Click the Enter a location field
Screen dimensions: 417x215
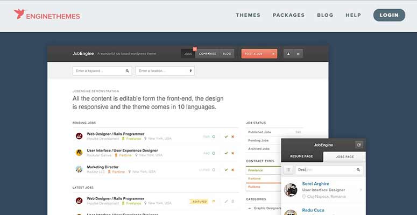point(165,71)
